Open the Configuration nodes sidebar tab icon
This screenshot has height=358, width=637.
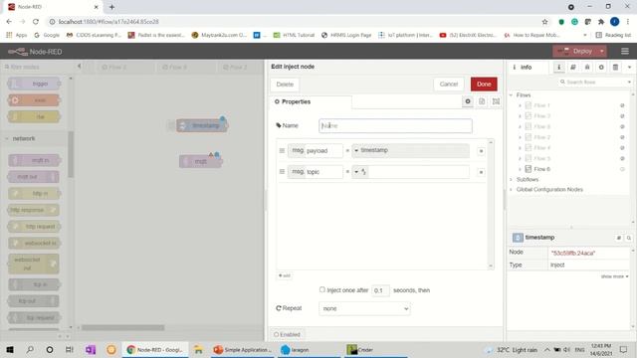601,67
